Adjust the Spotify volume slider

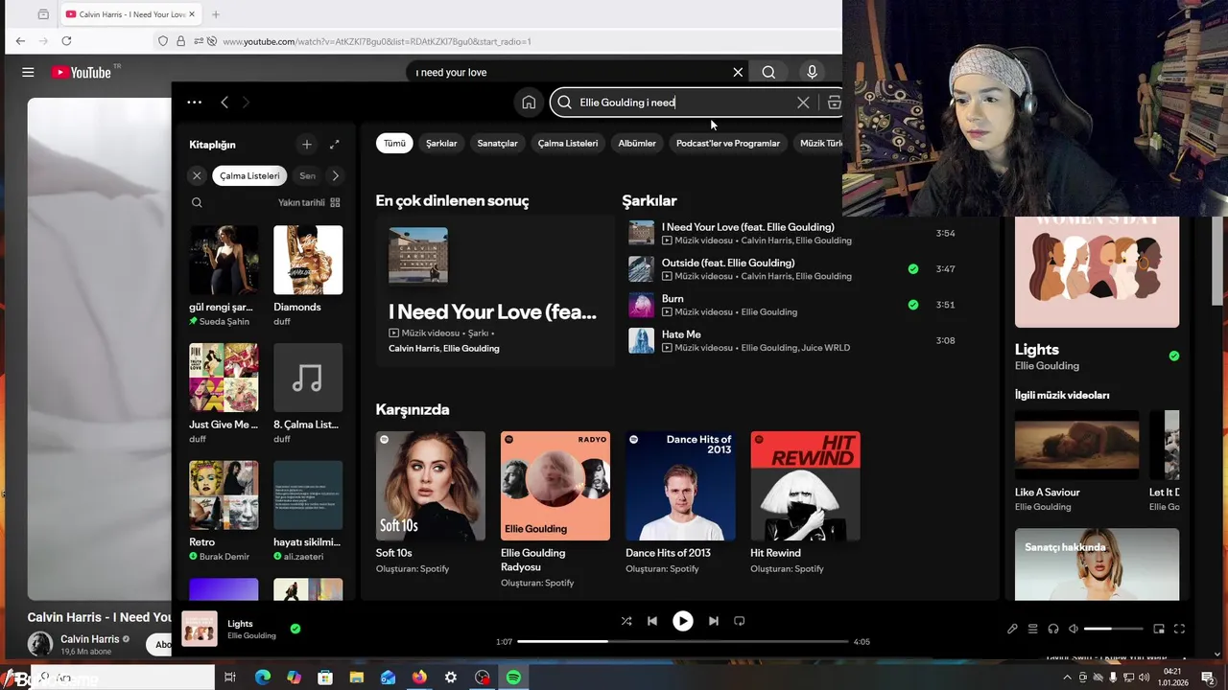click(x=1114, y=629)
